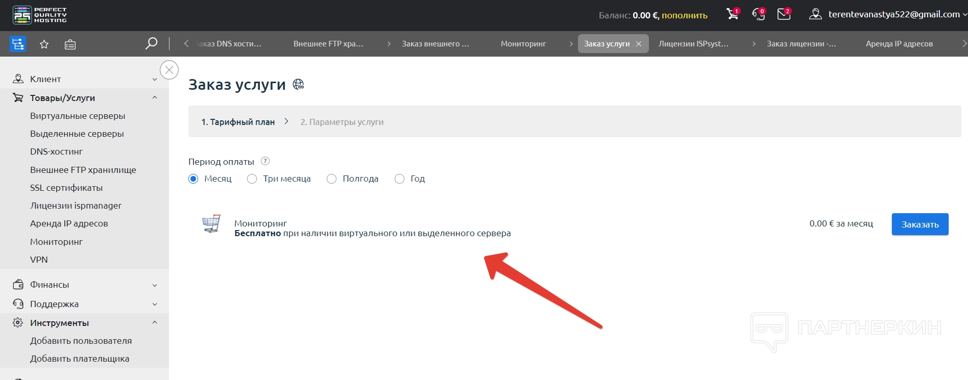Viewport: 968px width, 380px height.
Task: Open favorites star icon
Action: 44,44
